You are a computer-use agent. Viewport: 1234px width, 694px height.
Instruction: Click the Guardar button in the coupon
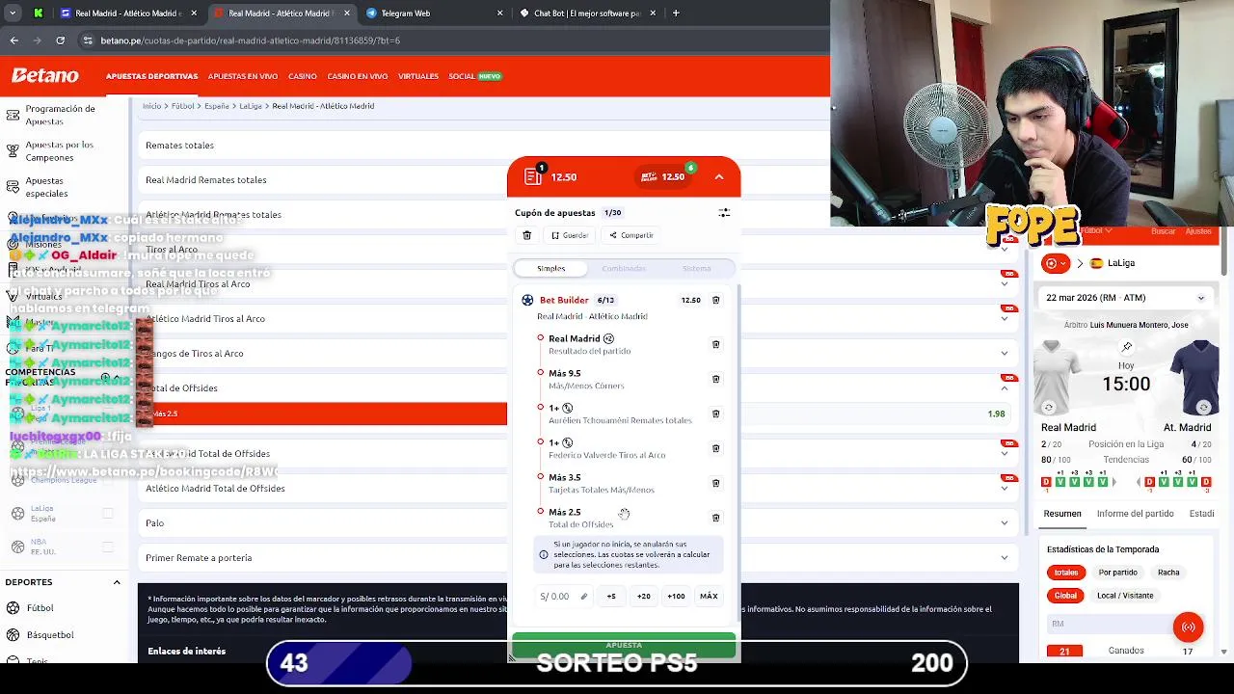570,235
